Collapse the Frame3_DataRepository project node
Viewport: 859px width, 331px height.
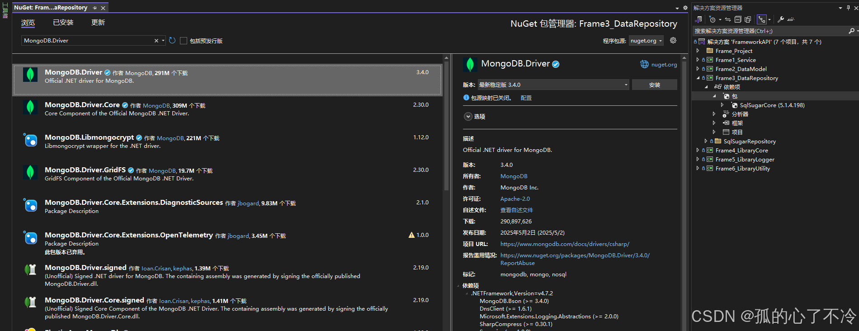click(698, 78)
